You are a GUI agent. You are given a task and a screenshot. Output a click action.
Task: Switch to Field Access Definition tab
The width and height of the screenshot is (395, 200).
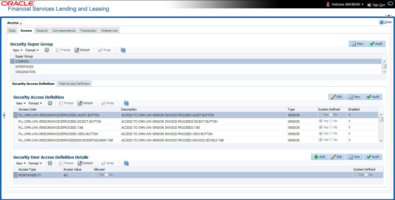click(x=74, y=84)
